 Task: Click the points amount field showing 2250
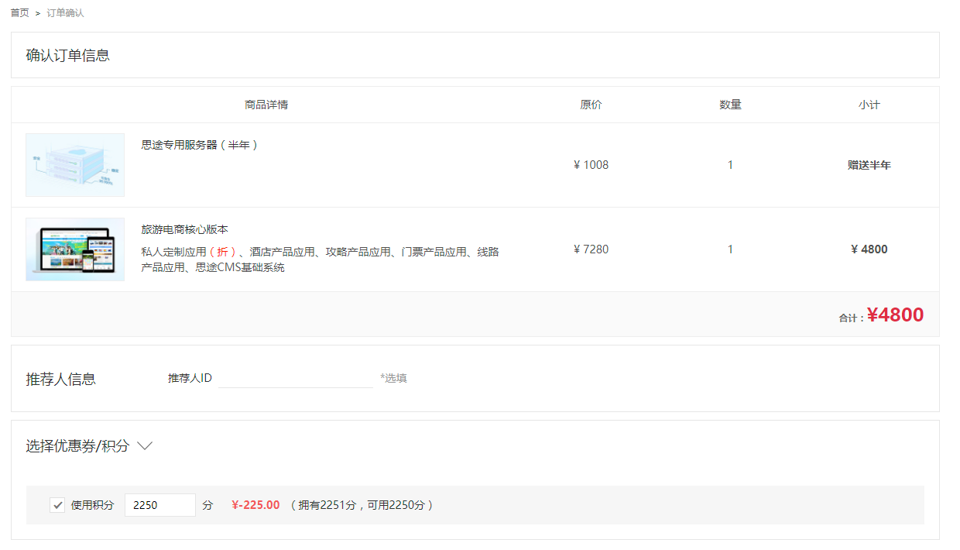pos(159,505)
